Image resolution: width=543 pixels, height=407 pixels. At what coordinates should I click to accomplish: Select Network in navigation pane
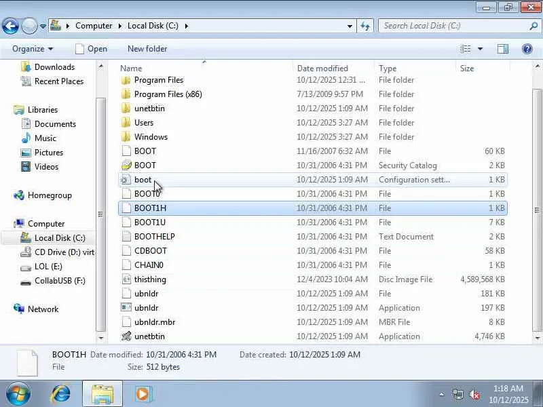pos(43,309)
